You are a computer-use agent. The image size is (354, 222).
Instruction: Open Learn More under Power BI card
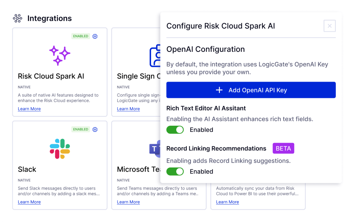coord(227,202)
